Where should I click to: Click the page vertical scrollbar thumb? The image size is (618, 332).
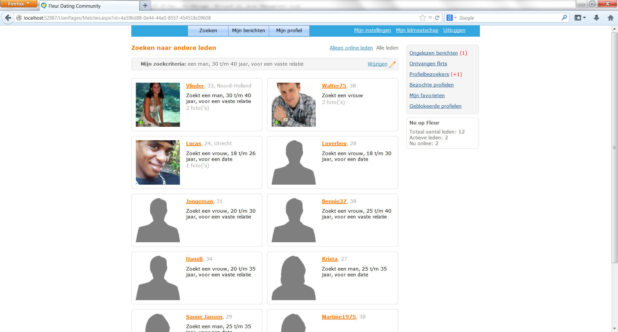pyautogui.click(x=614, y=148)
